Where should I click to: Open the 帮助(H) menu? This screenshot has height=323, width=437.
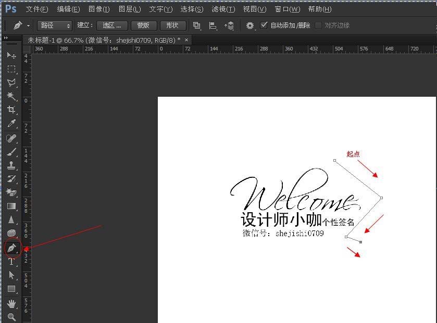click(x=320, y=9)
